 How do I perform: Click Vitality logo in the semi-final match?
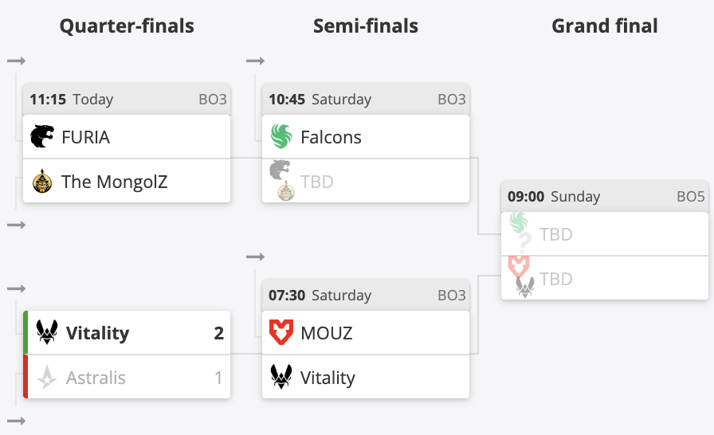(x=281, y=378)
